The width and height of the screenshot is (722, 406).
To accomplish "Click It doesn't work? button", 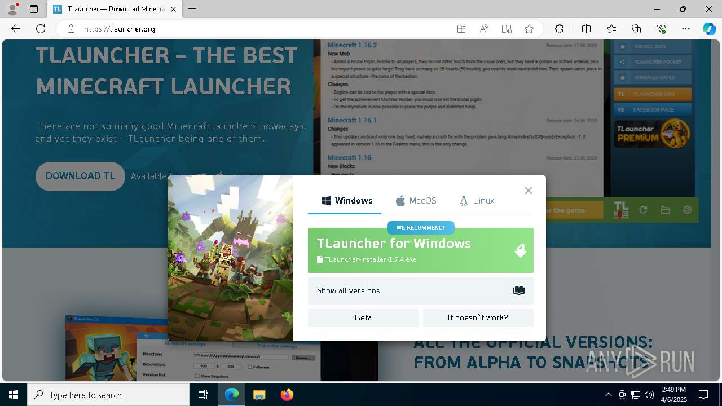I will tap(478, 318).
